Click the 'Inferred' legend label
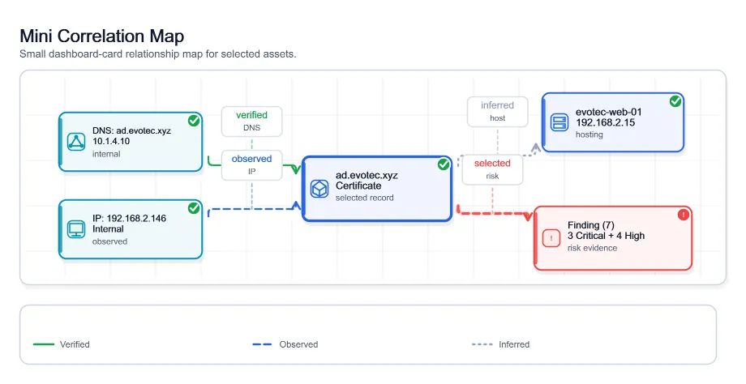Image resolution: width=746 pixels, height=384 pixels. click(x=514, y=344)
